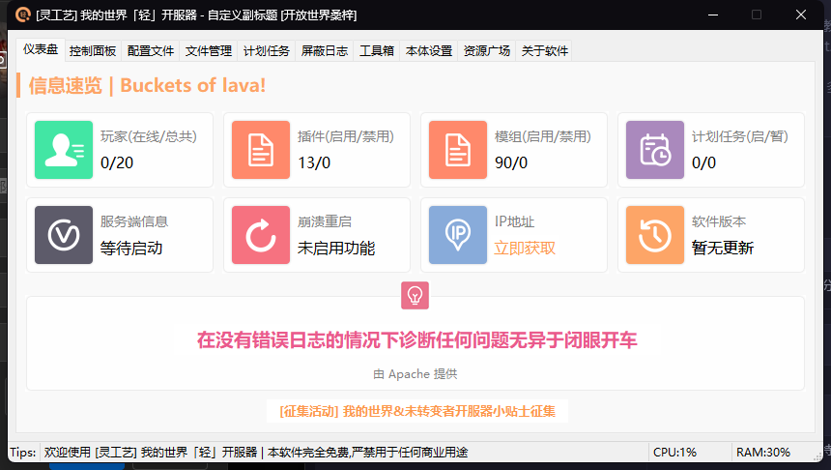Open the 工具箱 tab
831x470 pixels.
click(x=376, y=51)
